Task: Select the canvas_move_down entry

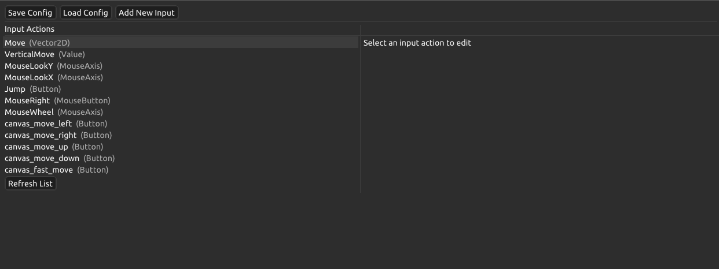Action: pyautogui.click(x=60, y=158)
